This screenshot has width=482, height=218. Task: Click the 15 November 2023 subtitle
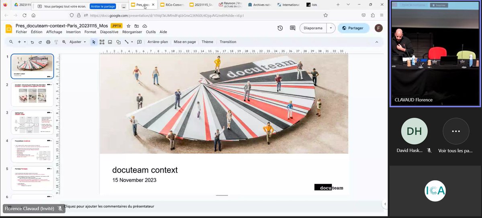pyautogui.click(x=134, y=180)
